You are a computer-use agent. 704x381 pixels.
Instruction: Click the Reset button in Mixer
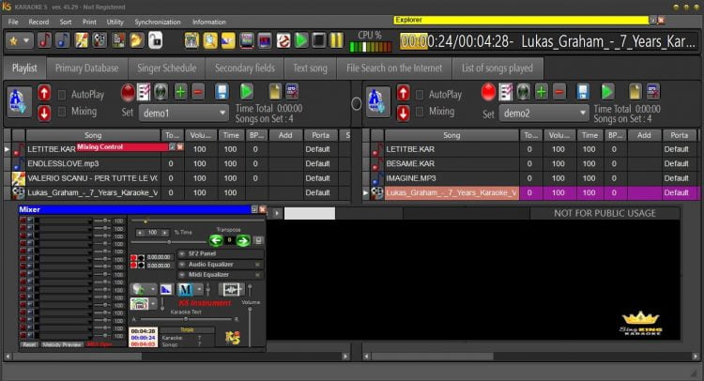29,344
